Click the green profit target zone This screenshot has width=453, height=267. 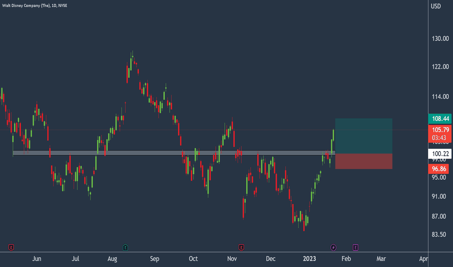point(364,136)
